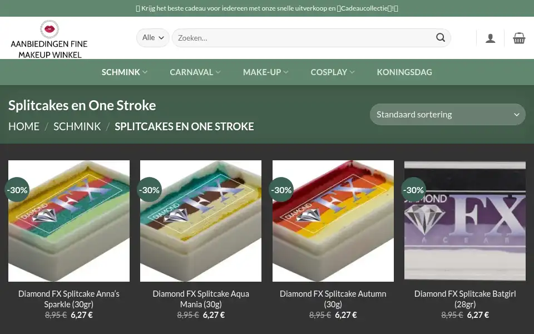
Task: Open the Standaard sortering dropdown
Action: click(x=447, y=115)
